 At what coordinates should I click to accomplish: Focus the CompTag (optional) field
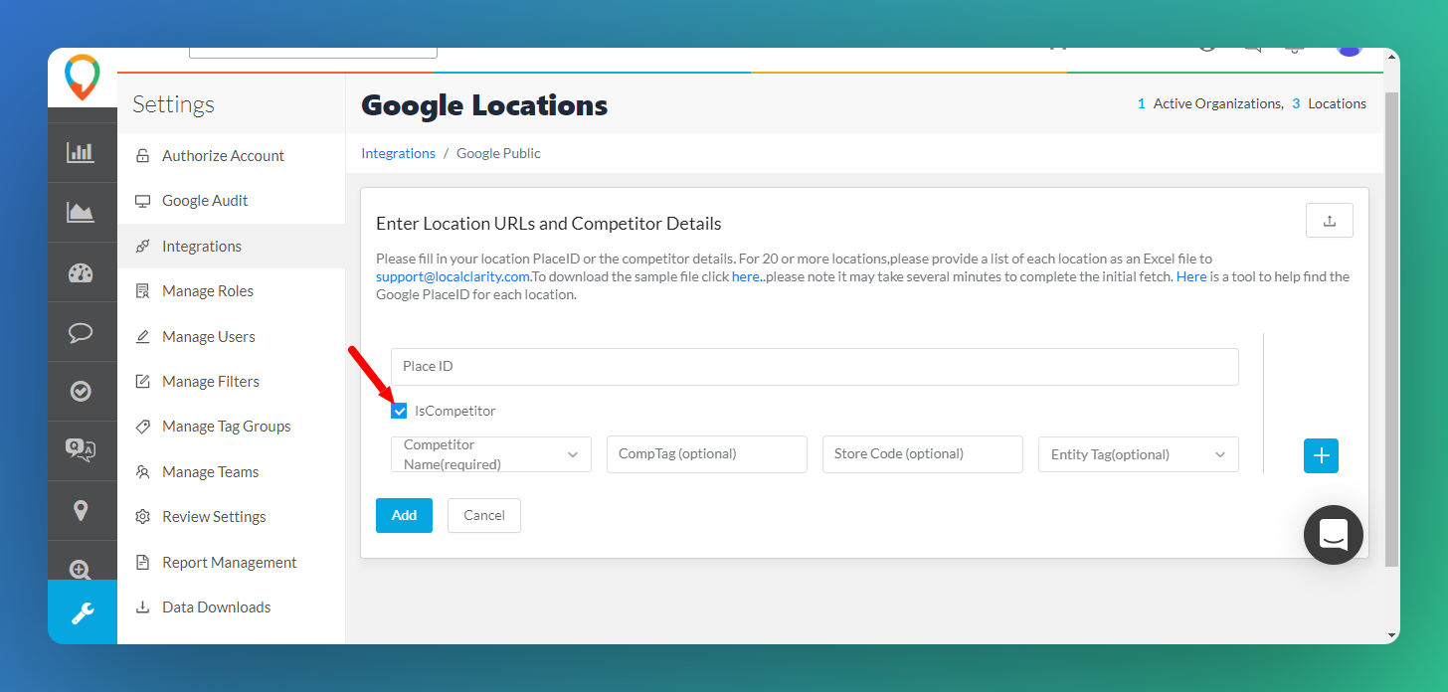coord(707,454)
